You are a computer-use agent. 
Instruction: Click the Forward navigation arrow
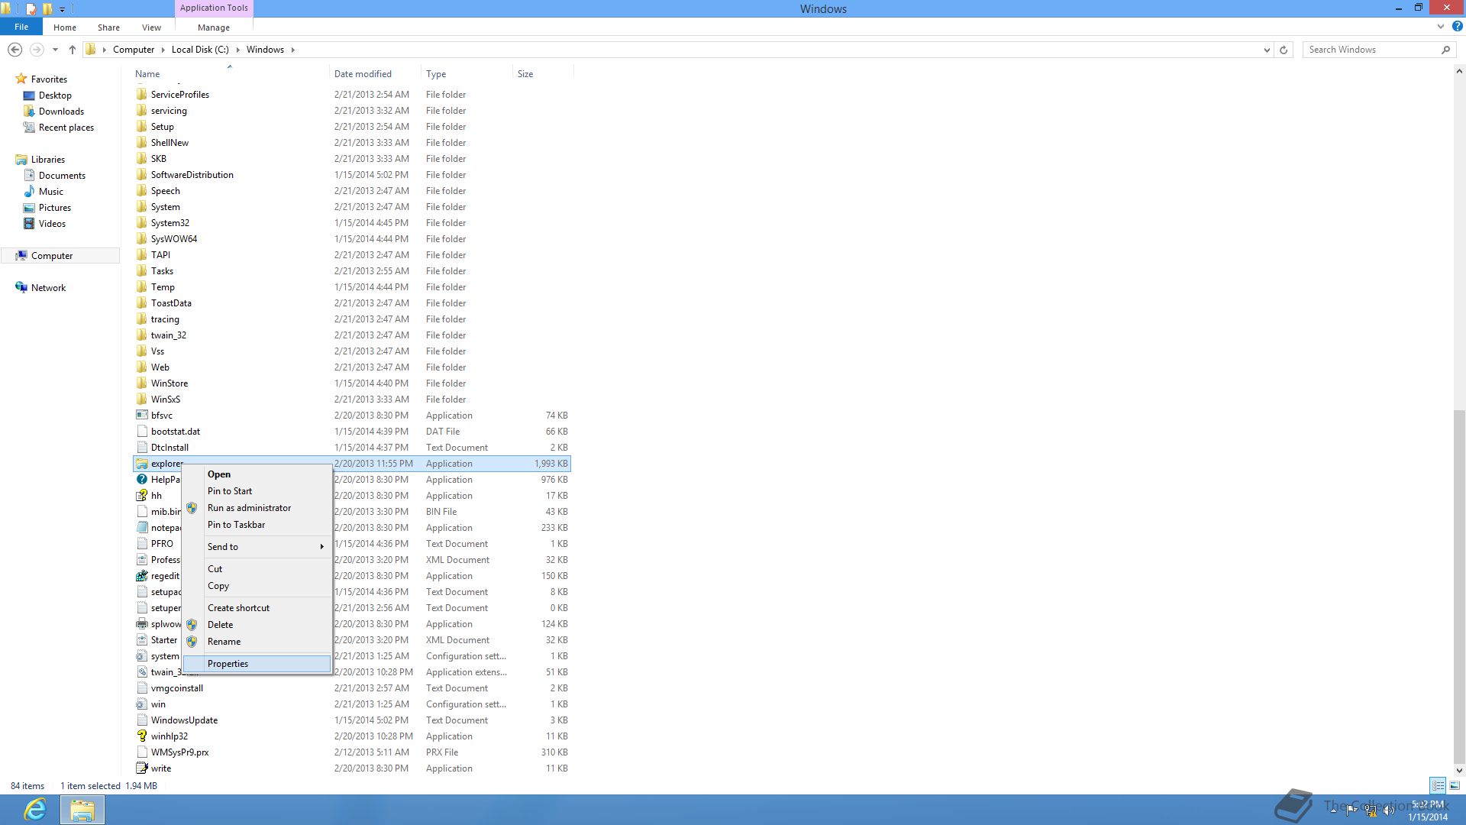click(x=36, y=50)
